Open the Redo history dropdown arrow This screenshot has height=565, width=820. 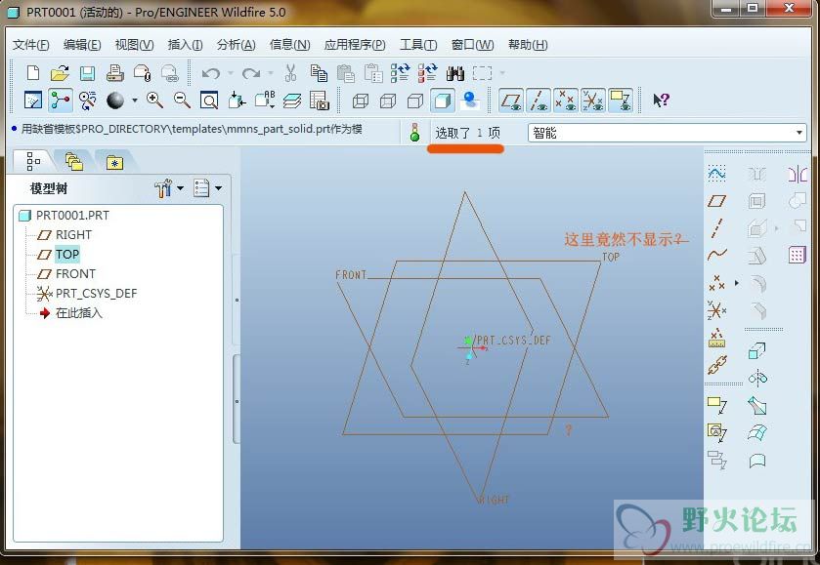click(x=271, y=73)
